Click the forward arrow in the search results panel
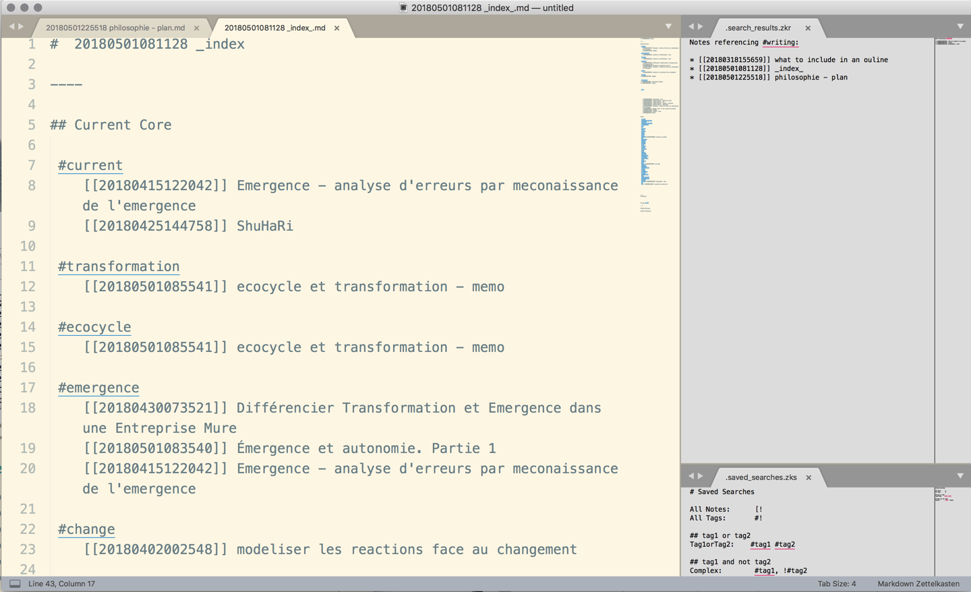 click(x=701, y=25)
